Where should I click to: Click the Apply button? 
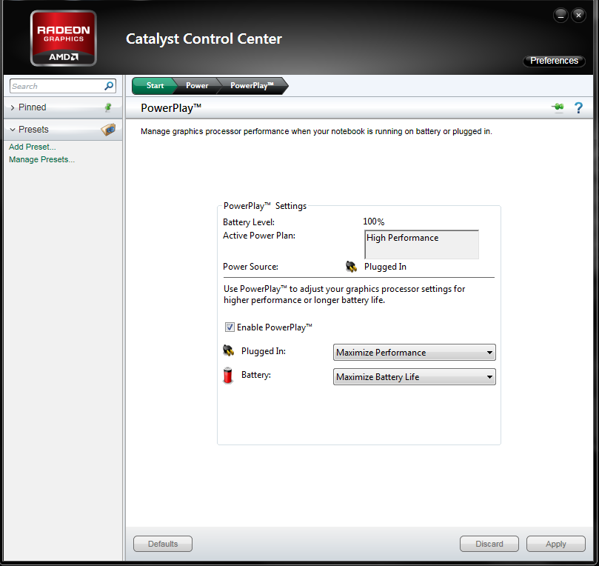click(x=556, y=544)
